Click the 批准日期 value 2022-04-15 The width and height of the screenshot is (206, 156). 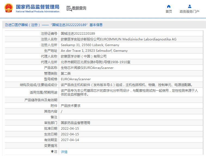(x=70, y=129)
